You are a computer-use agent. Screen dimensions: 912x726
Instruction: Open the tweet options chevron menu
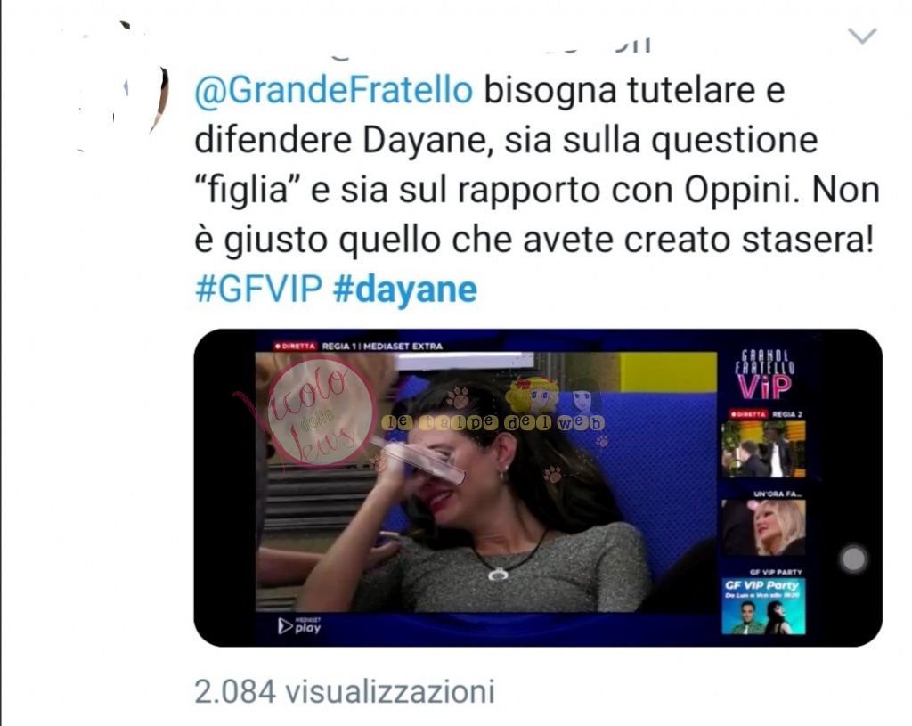pyautogui.click(x=862, y=36)
